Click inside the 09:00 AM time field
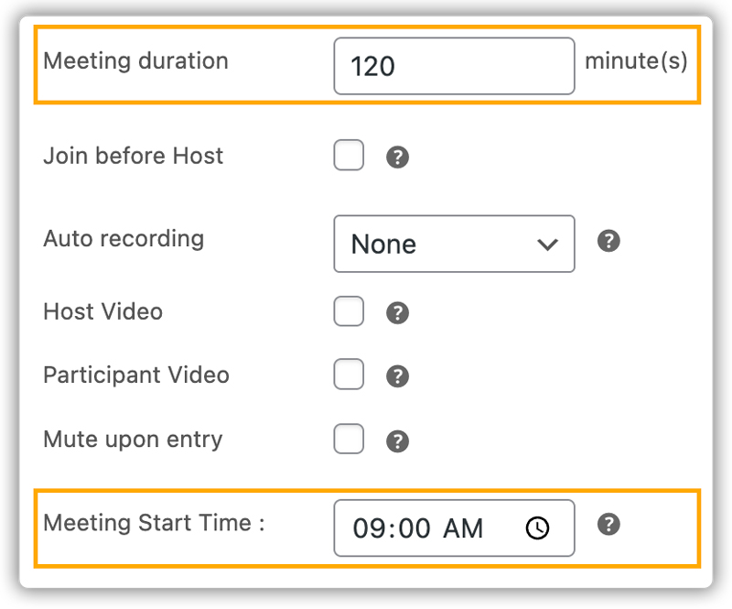This screenshot has width=732, height=609. [x=430, y=528]
